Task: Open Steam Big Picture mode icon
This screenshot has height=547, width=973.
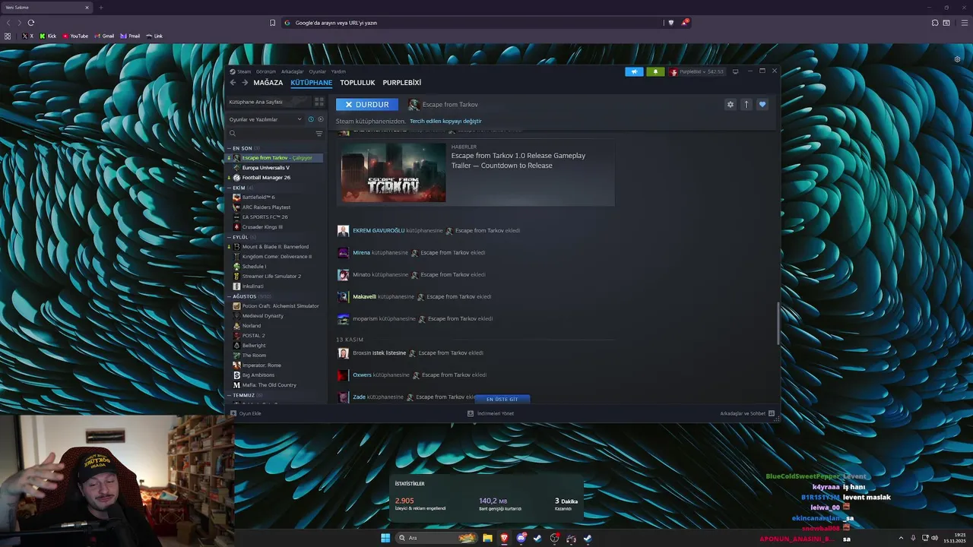Action: tap(735, 71)
